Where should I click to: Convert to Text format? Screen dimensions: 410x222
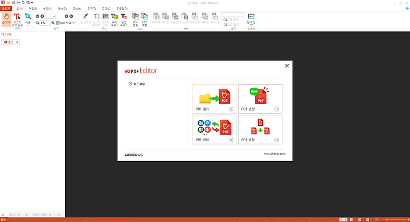click(205, 19)
